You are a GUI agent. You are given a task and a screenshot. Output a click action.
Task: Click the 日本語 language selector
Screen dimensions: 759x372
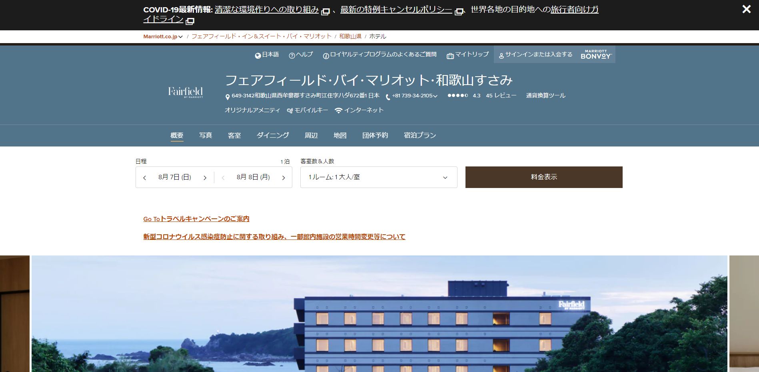tap(270, 54)
